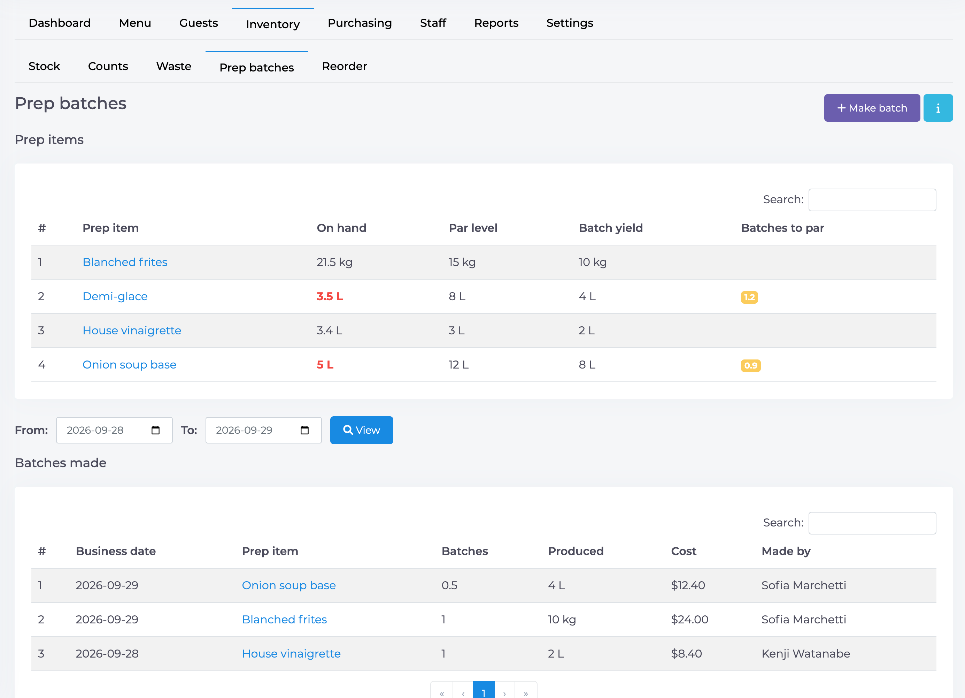Sort by Cost column header
This screenshot has width=965, height=698.
(x=683, y=552)
